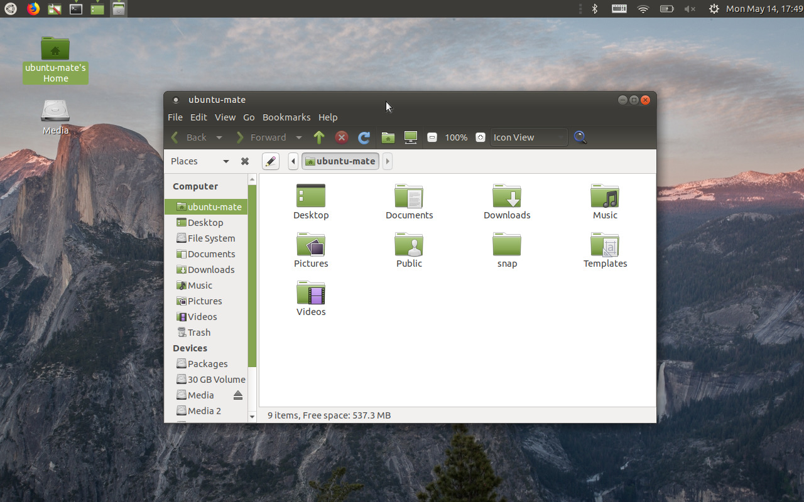Zoom out using the minus icon
The height and width of the screenshot is (502, 804).
[432, 137]
